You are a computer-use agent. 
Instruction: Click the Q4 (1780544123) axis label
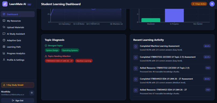click(x=93, y=24)
